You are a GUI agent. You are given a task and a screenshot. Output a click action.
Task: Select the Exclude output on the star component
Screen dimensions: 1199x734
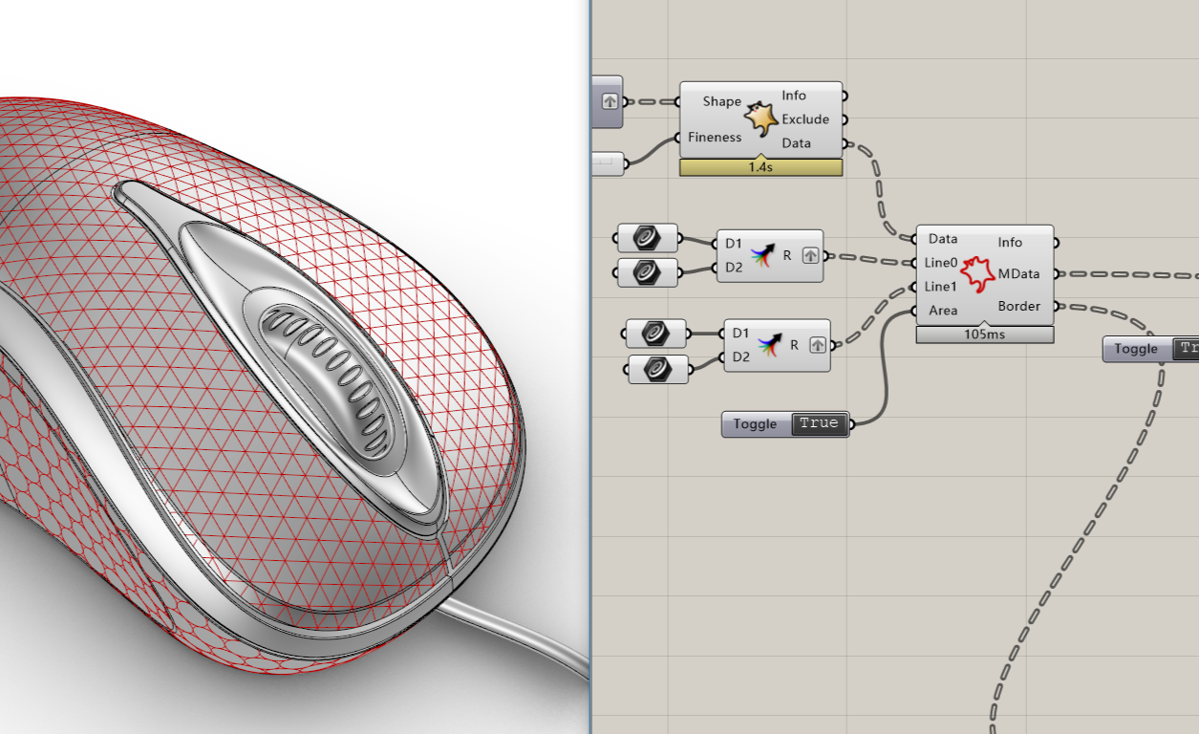[x=805, y=119]
